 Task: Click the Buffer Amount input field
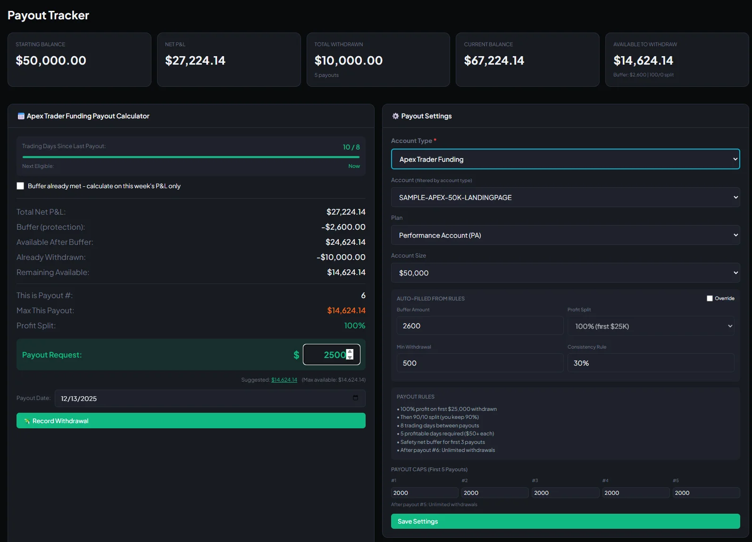click(x=480, y=326)
